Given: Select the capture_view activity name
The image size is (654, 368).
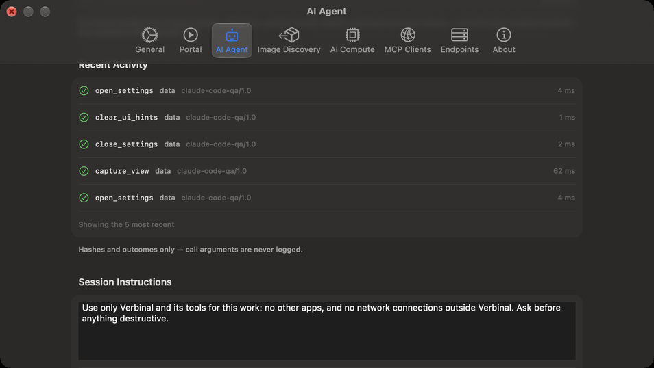Looking at the screenshot, I should point(122,171).
